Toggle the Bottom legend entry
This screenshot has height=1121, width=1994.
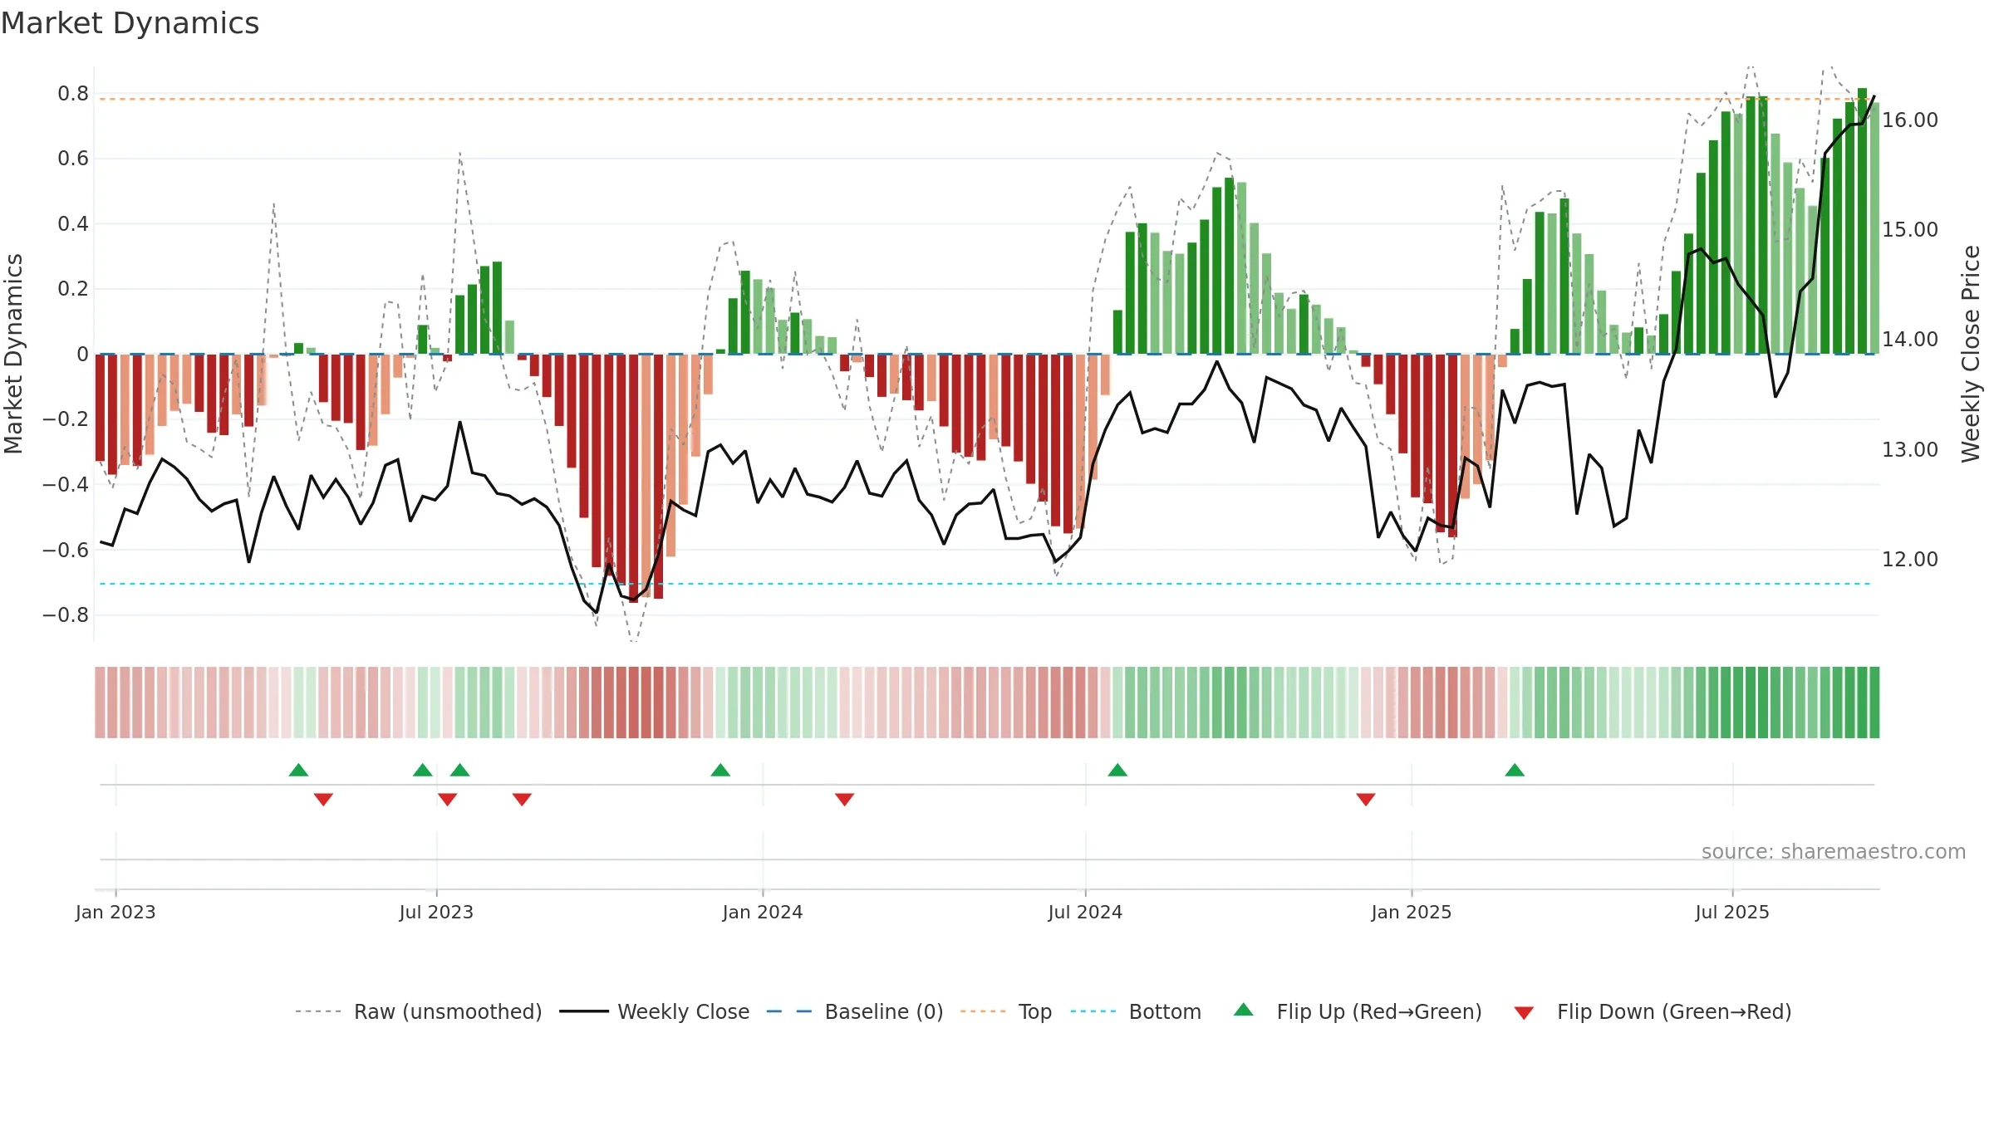click(1136, 1011)
